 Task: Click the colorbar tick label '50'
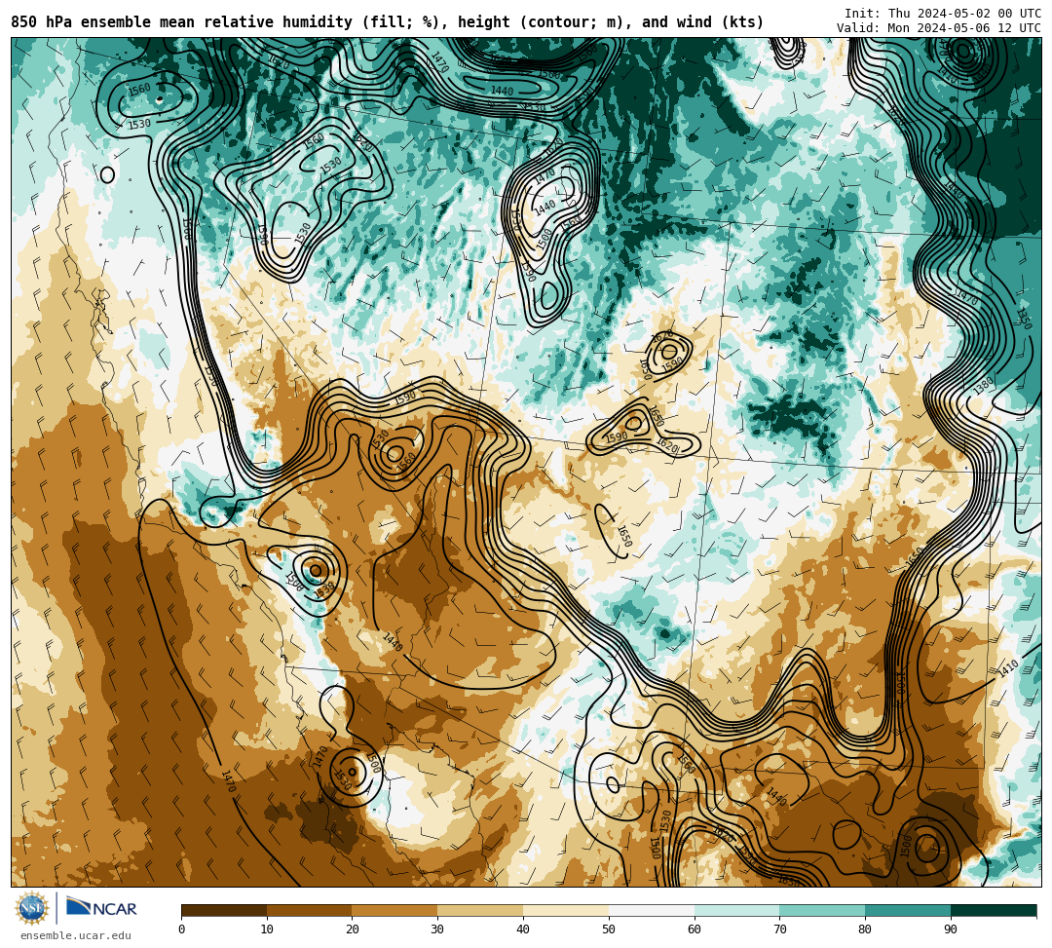pos(609,929)
